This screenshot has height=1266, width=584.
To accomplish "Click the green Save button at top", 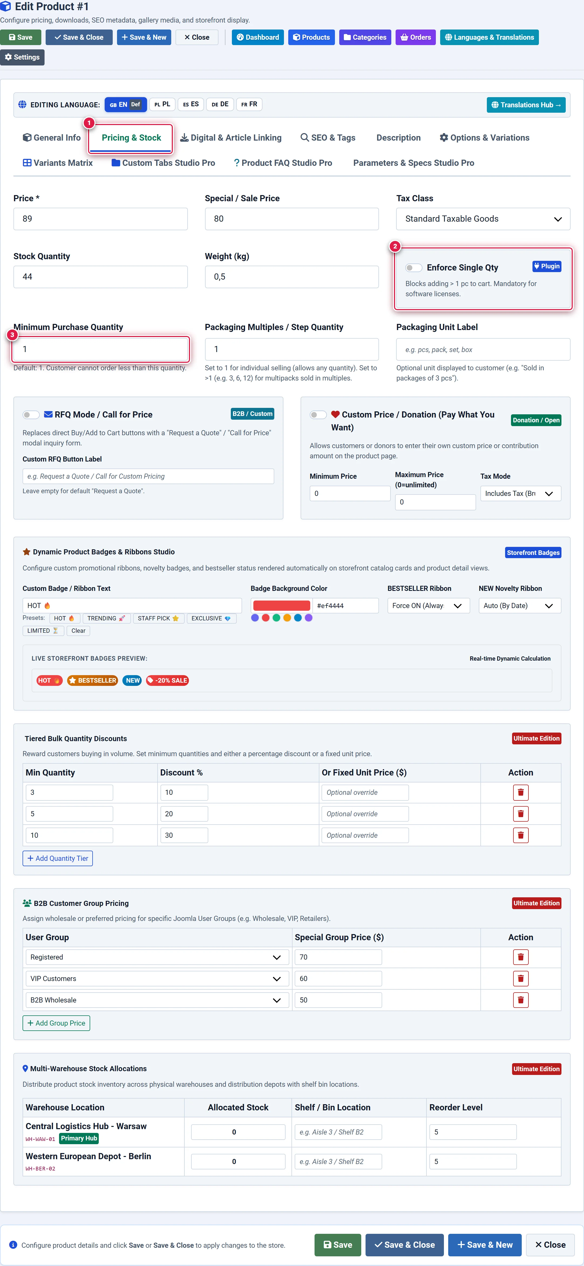I will point(21,37).
